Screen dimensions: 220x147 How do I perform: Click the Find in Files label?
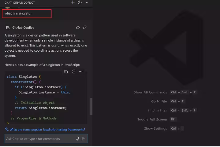point(157,110)
